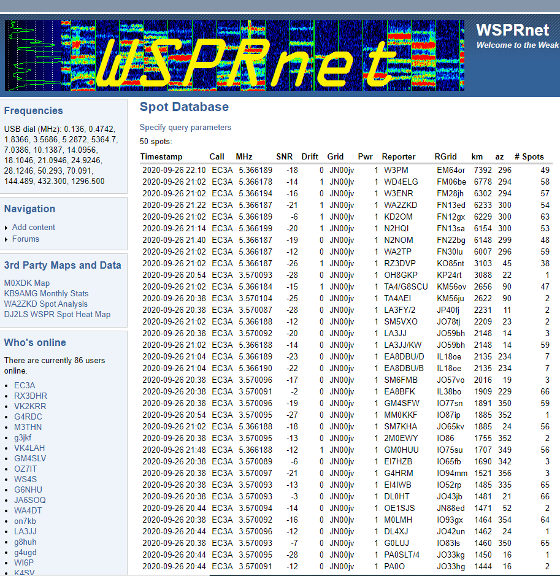Select reporter LA3JJ/KW cell
This screenshot has width=560, height=576.
point(403,345)
